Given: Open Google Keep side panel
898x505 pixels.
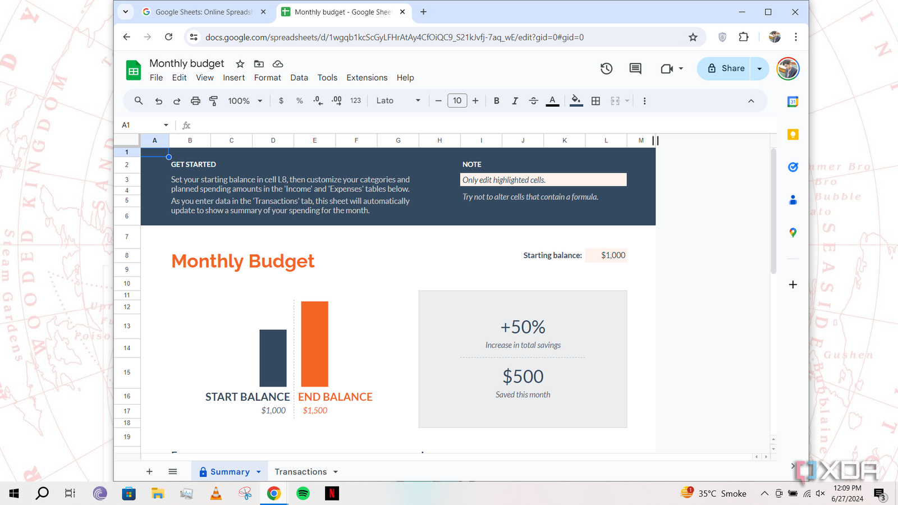Looking at the screenshot, I should click(x=793, y=135).
